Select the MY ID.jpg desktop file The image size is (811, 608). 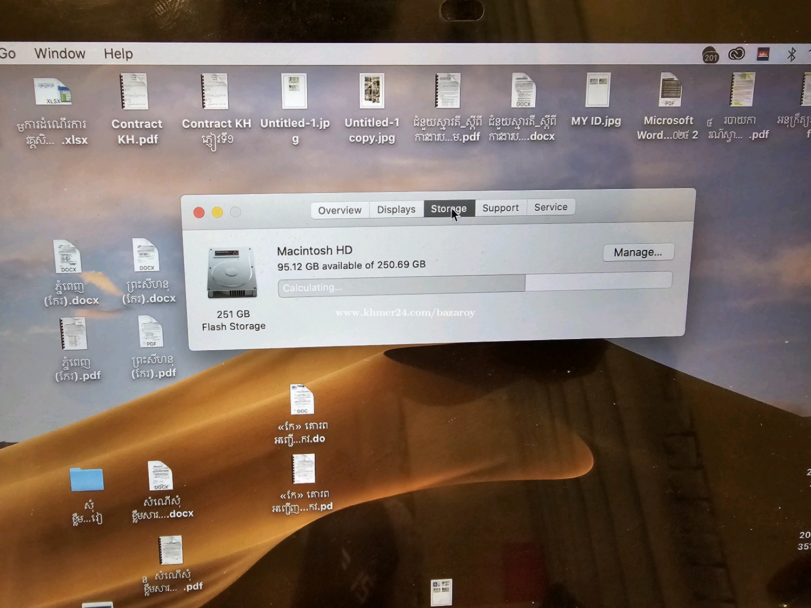(x=597, y=90)
